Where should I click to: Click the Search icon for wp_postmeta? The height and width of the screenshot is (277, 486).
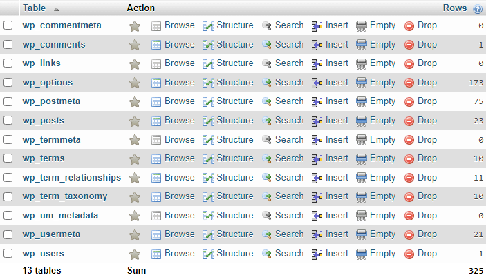click(x=267, y=101)
